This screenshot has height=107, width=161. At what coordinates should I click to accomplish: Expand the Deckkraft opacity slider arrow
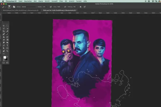click(x=48, y=7)
